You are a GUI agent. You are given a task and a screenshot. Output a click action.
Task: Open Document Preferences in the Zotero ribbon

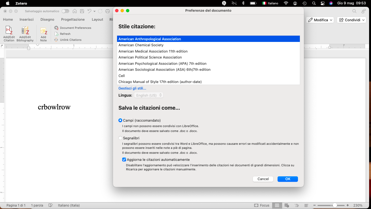(73, 28)
